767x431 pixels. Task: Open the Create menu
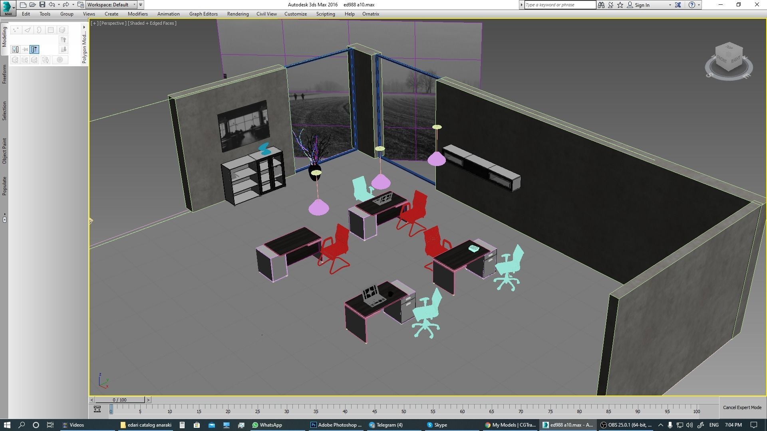(x=111, y=14)
